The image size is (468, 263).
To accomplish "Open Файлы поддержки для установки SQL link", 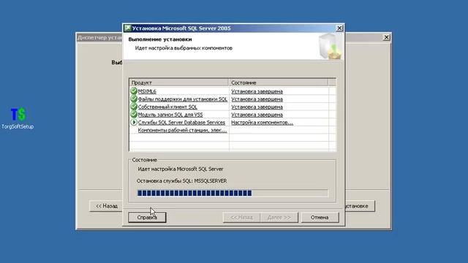I will click(x=182, y=99).
